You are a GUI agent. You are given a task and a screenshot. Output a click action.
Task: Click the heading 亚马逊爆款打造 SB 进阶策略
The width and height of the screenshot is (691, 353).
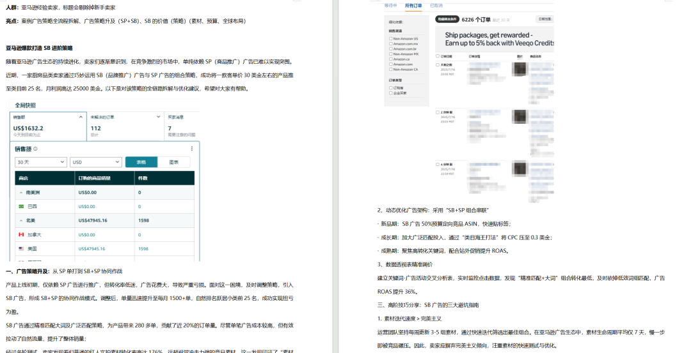pos(39,48)
